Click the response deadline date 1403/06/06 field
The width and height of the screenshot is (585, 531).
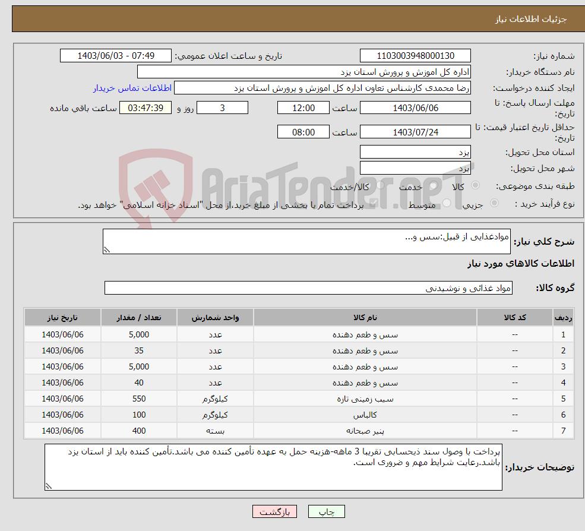(x=415, y=108)
